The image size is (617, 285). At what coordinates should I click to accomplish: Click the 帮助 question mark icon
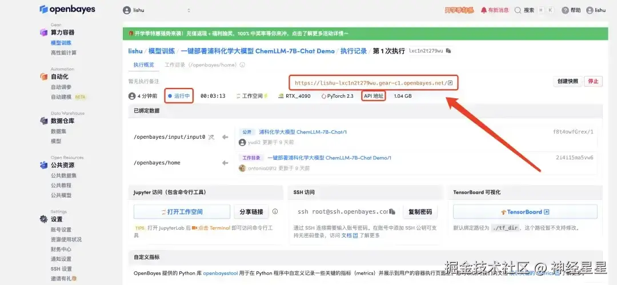(565, 10)
